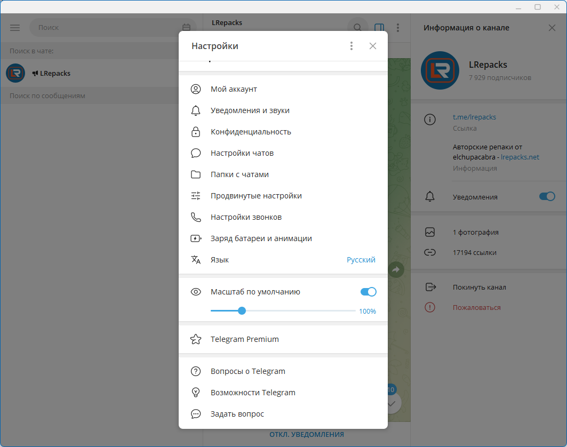Click the sliders icon beside Продвинутые настройки
The width and height of the screenshot is (567, 447).
pos(196,196)
